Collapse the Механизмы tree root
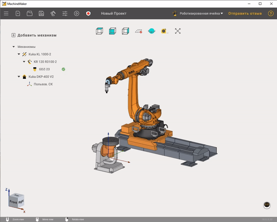The width and height of the screenshot is (277, 222). pyautogui.click(x=14, y=47)
